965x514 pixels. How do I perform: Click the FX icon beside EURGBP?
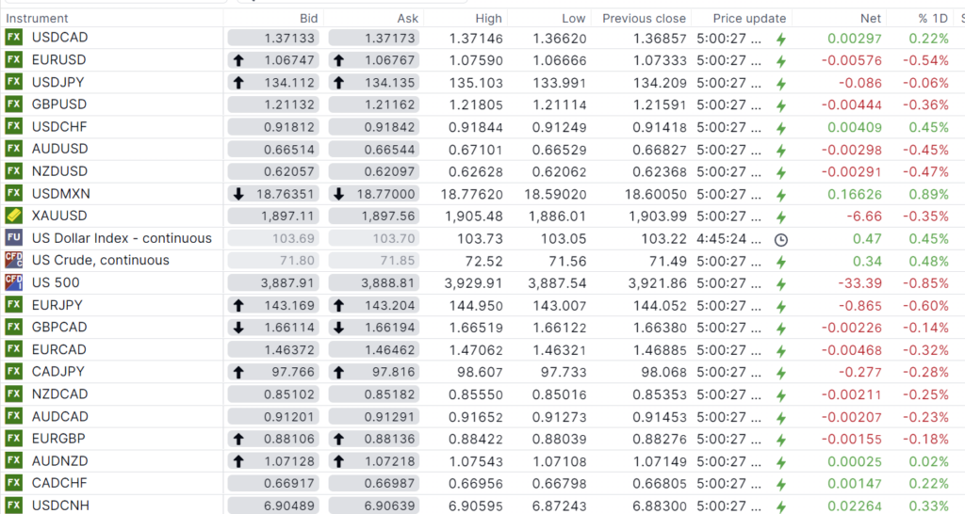(14, 439)
